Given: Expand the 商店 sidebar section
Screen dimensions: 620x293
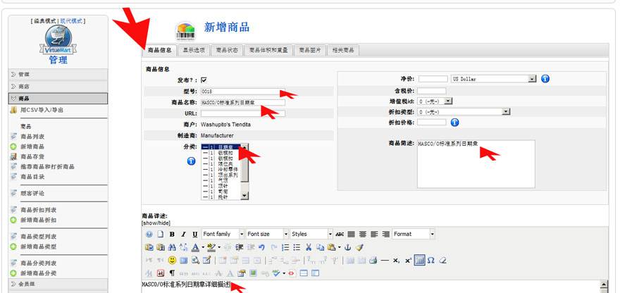Looking at the screenshot, I should pyautogui.click(x=58, y=86).
